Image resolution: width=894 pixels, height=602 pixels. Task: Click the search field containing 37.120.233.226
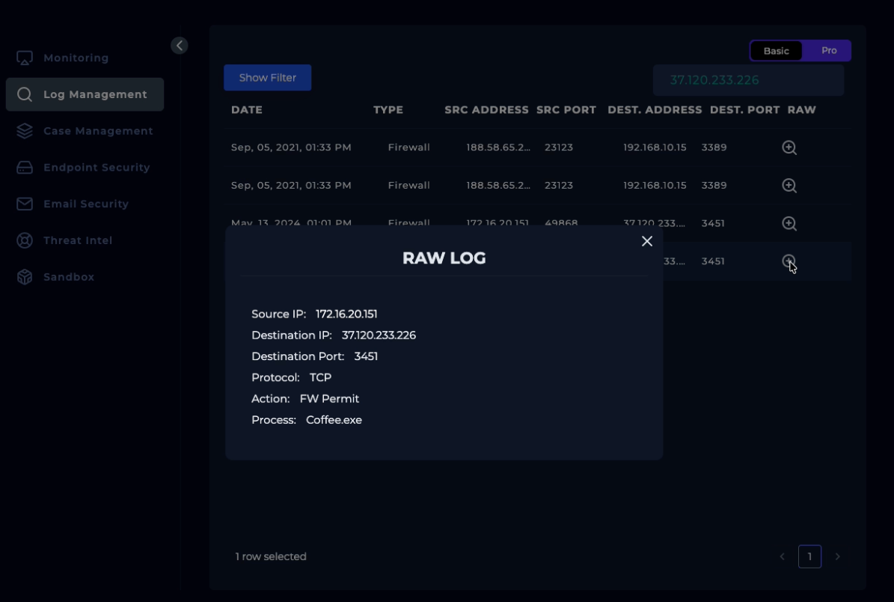tap(748, 80)
